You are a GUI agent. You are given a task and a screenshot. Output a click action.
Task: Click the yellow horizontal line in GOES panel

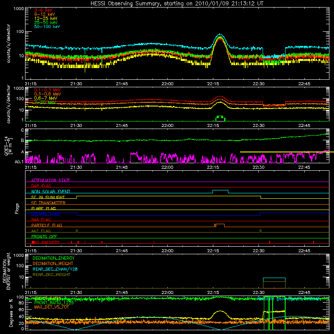(287, 152)
